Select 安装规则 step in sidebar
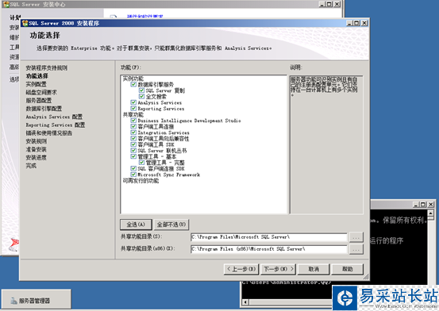 tap(37, 141)
